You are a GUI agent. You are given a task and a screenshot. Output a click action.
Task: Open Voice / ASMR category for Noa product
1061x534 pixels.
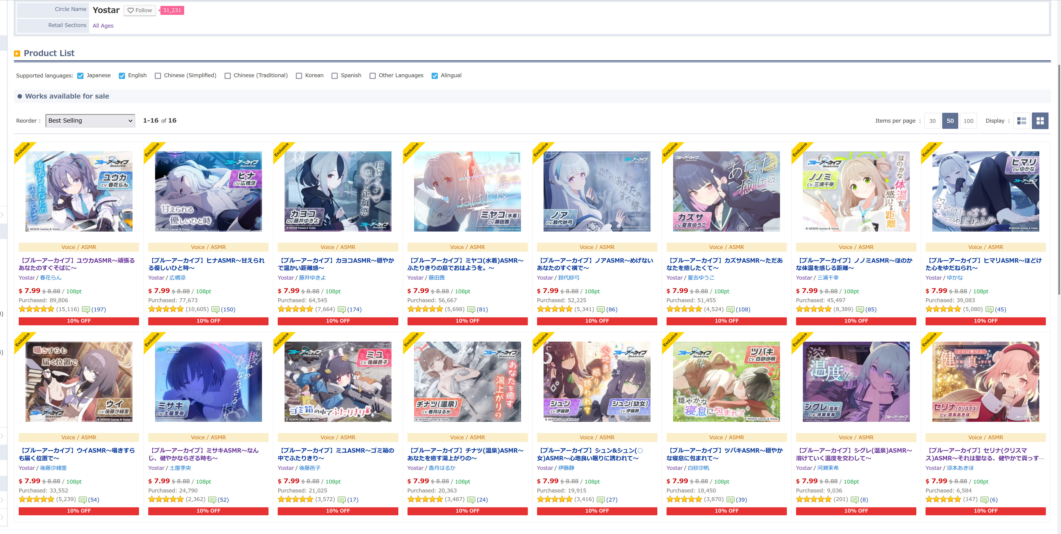pyautogui.click(x=597, y=247)
